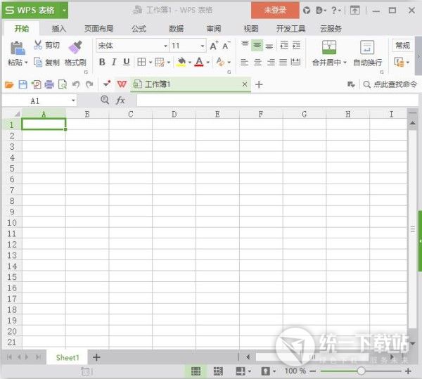This screenshot has width=422, height=379.
Task: Close the 工作簿1 document tab
Action: (244, 84)
